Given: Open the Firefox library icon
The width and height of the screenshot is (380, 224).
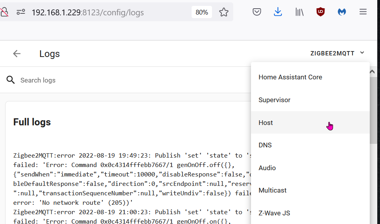Looking at the screenshot, I should [299, 12].
